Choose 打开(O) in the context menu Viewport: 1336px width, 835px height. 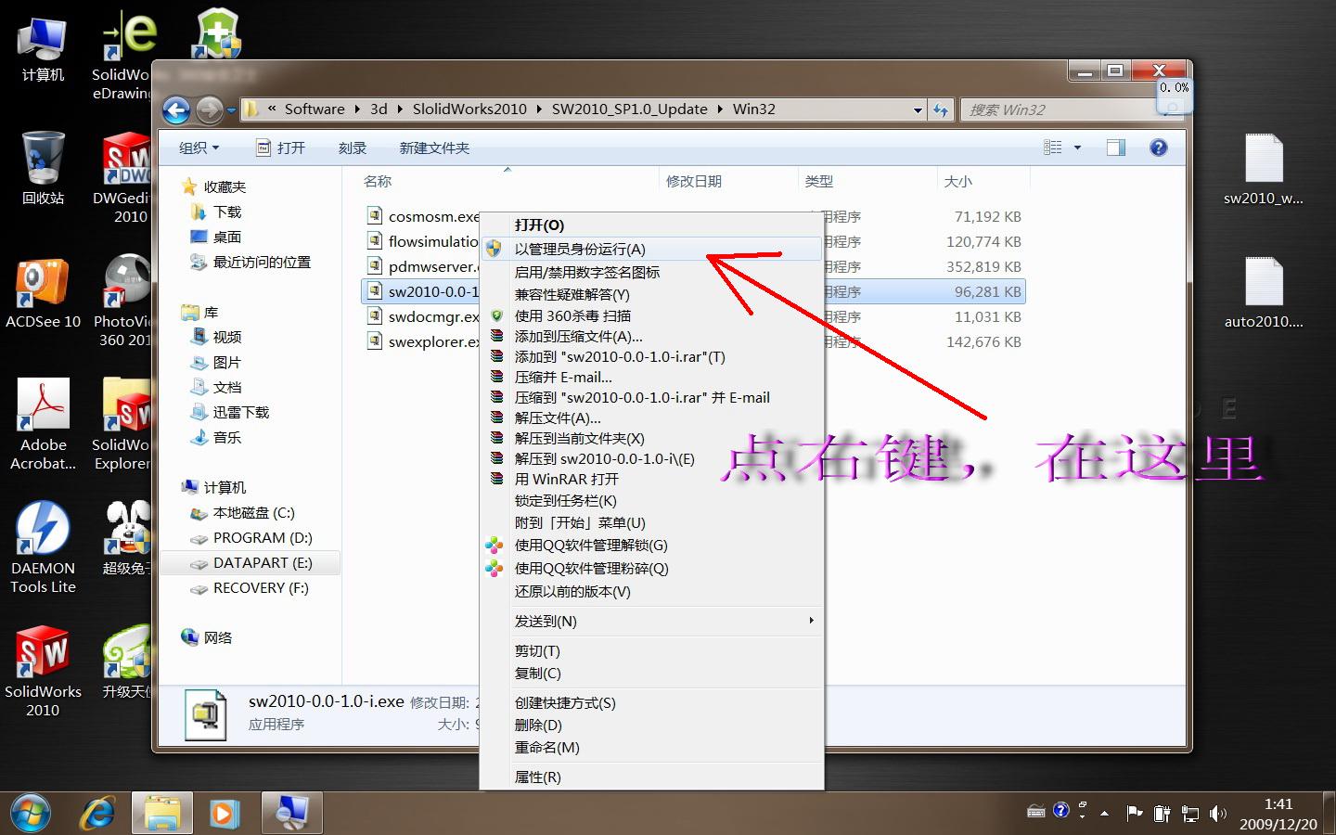[651, 225]
